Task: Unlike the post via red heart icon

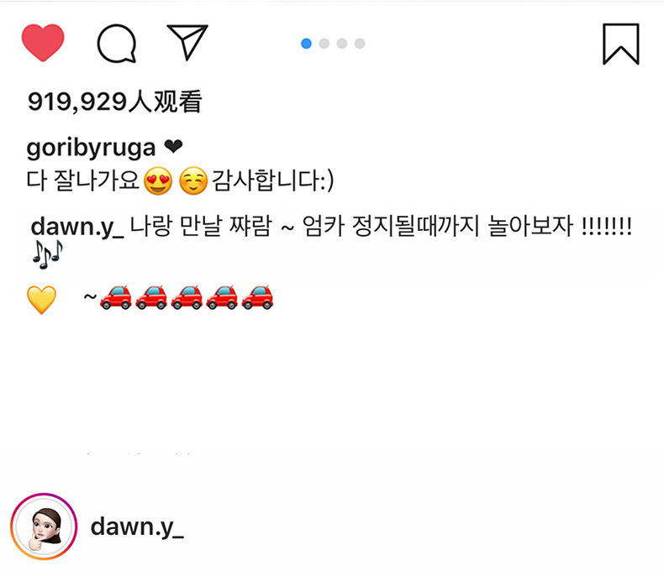Action: (43, 43)
